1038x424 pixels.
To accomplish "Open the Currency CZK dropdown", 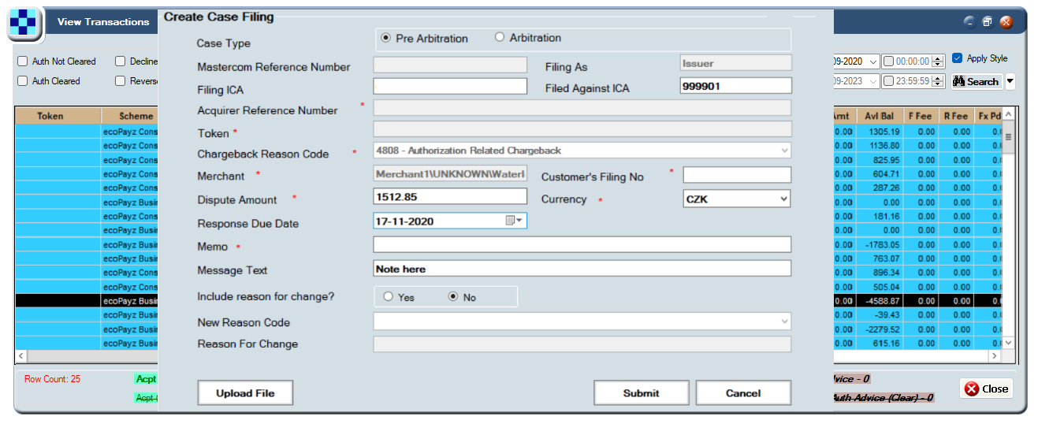I will tap(783, 199).
